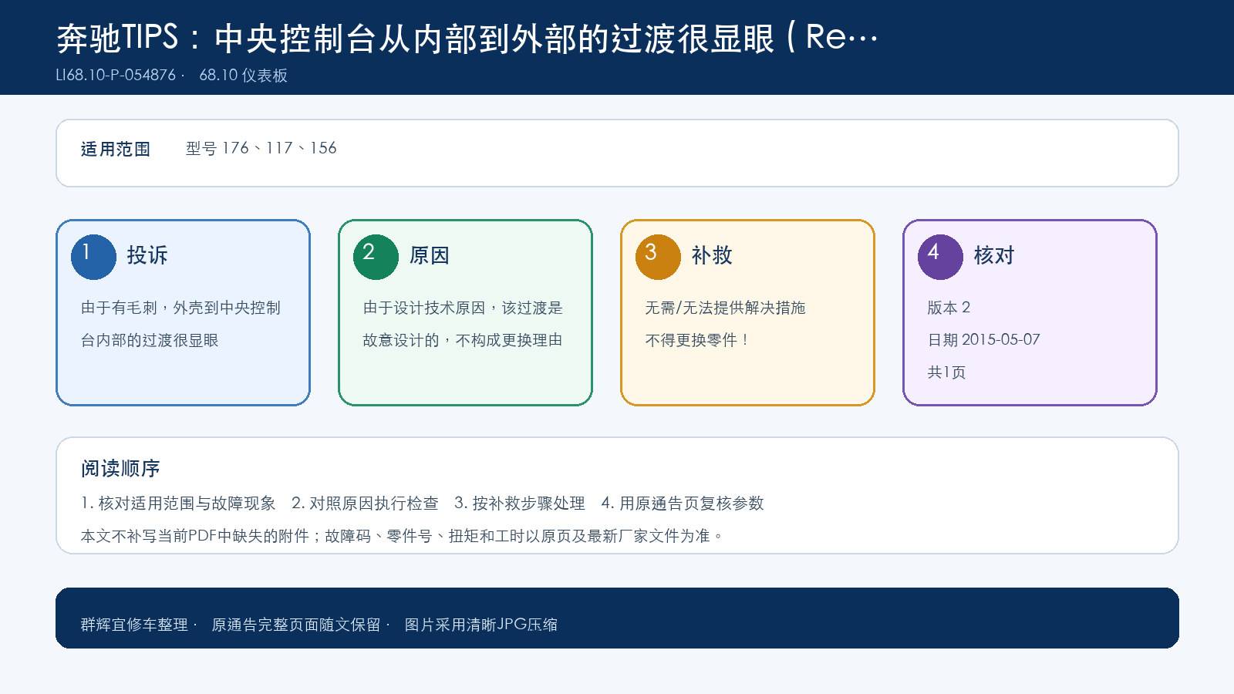1234x694 pixels.
Task: Click the note 本文不补写当前PDF中缺失的附件
Action: [195, 536]
